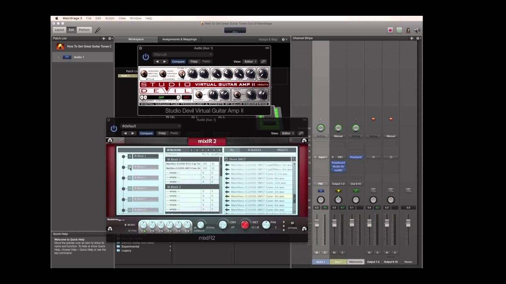
Task: Click ABOUT on the Studio Devil amp
Action: pos(262,85)
